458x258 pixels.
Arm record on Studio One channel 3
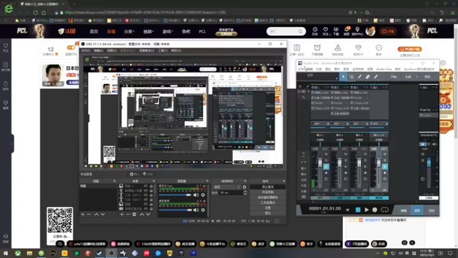[365, 173]
